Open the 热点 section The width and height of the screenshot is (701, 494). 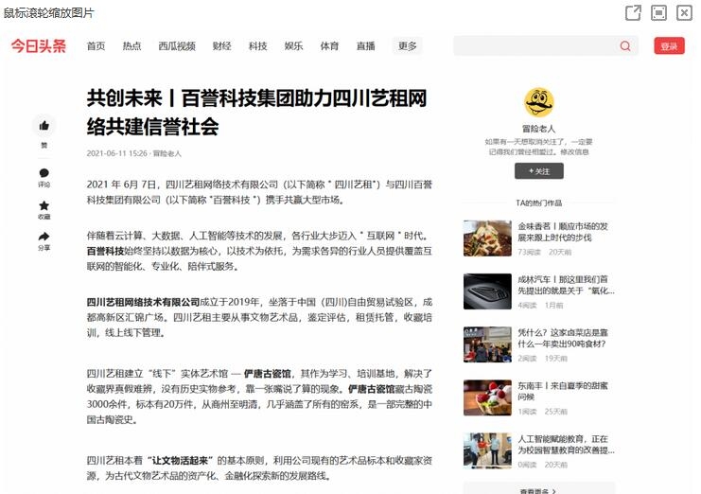pyautogui.click(x=131, y=46)
